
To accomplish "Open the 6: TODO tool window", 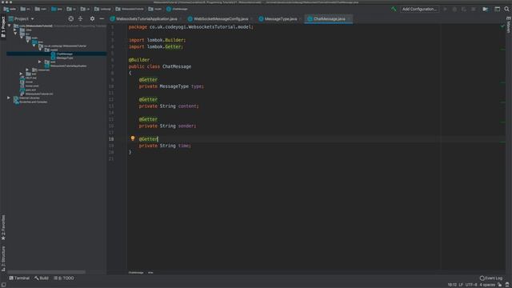I will click(64, 278).
